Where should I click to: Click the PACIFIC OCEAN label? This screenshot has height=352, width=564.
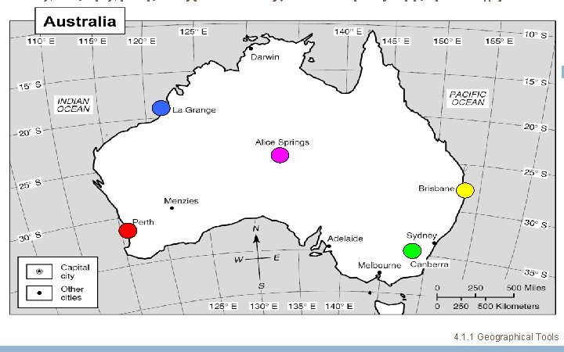coord(468,98)
